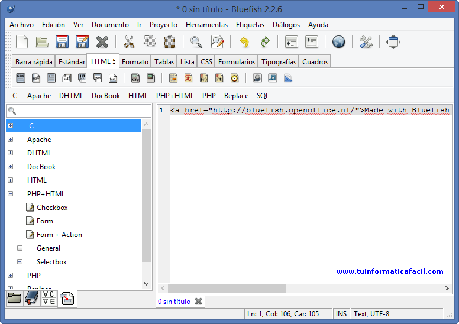Viewport: 459px width, 324px height.
Task: Unindent the selected text using the toolbar icon
Action: [292, 42]
